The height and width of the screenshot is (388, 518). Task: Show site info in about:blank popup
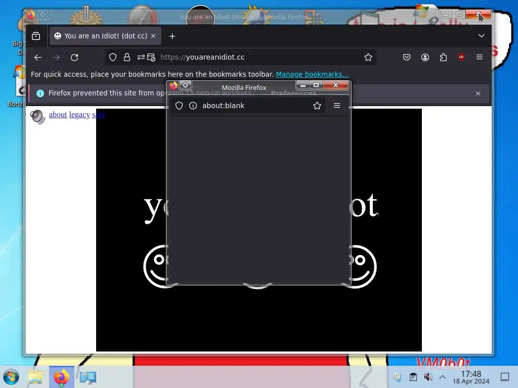(x=193, y=106)
